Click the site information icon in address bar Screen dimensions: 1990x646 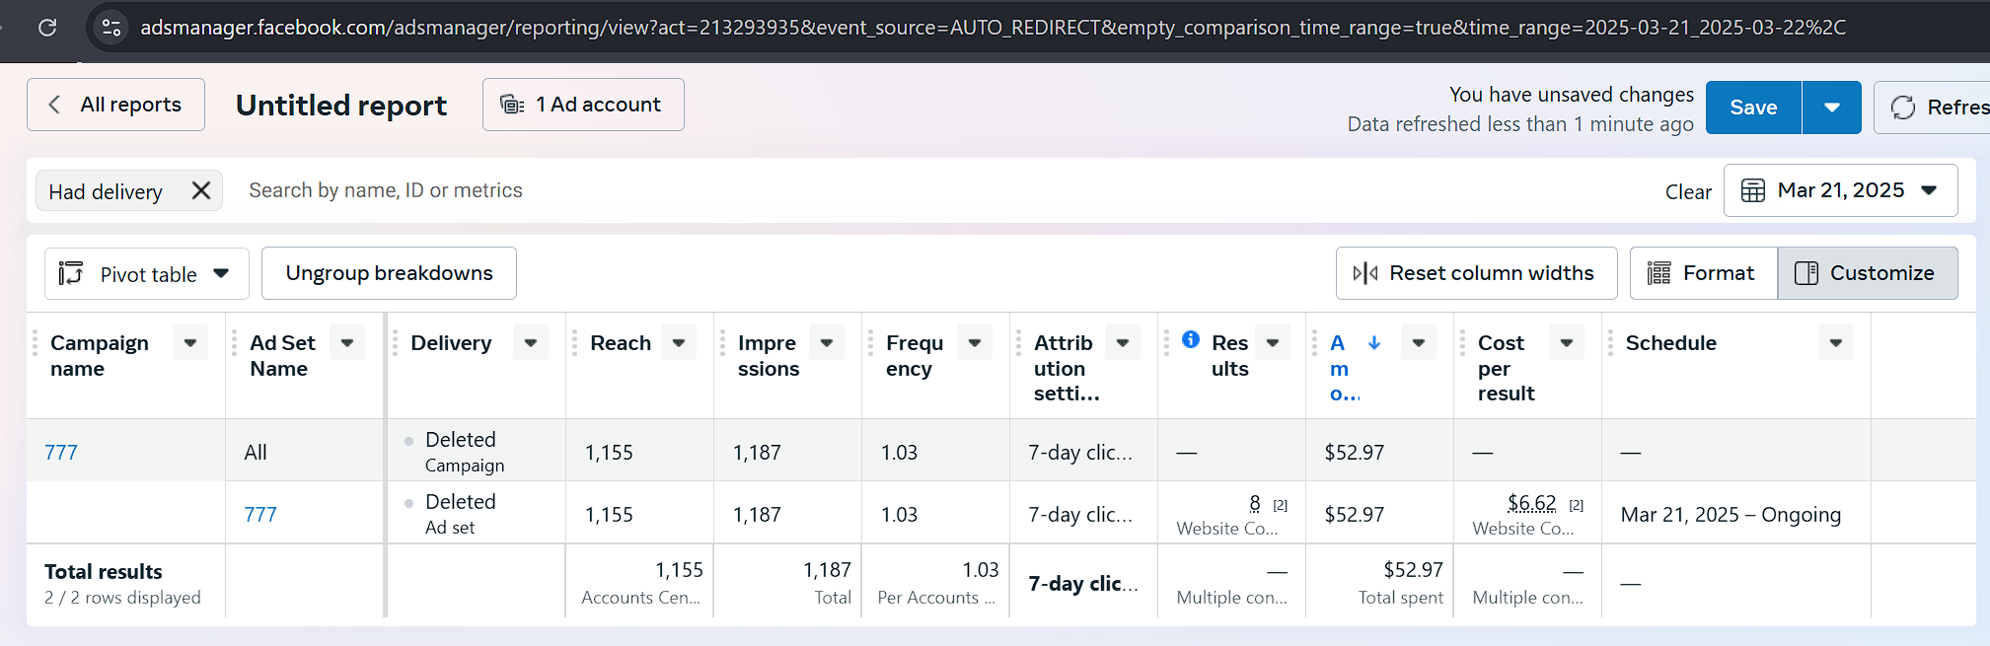pyautogui.click(x=111, y=28)
